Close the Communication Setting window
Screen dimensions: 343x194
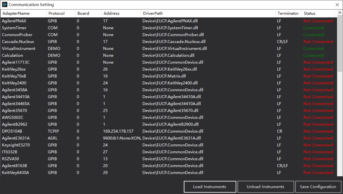(337, 4)
